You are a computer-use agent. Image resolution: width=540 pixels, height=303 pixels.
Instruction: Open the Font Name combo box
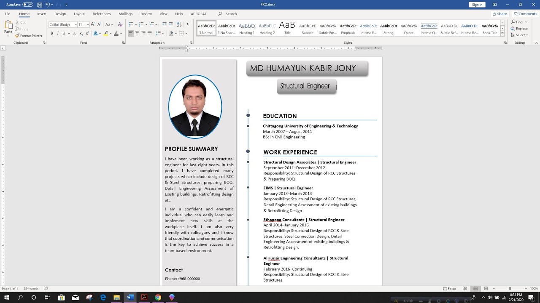[63, 24]
